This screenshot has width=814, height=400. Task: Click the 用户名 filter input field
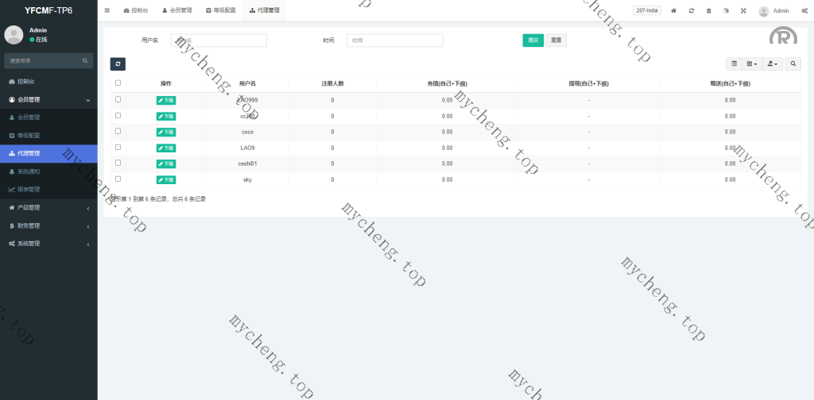click(219, 40)
